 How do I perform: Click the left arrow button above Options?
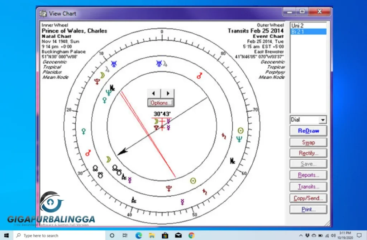click(x=154, y=93)
